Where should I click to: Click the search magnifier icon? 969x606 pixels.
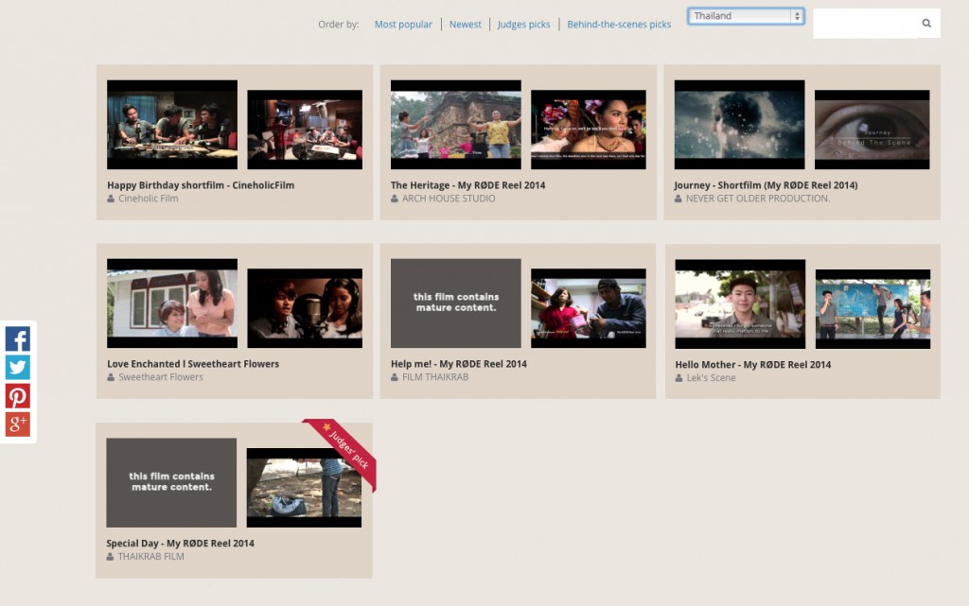pos(926,24)
